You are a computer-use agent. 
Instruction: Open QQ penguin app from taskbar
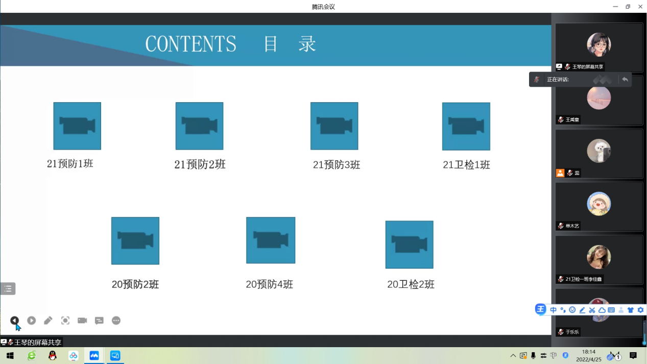tap(53, 356)
